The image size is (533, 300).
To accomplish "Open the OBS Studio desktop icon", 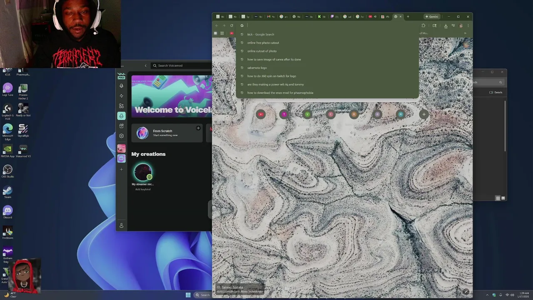I will [x=7, y=171].
